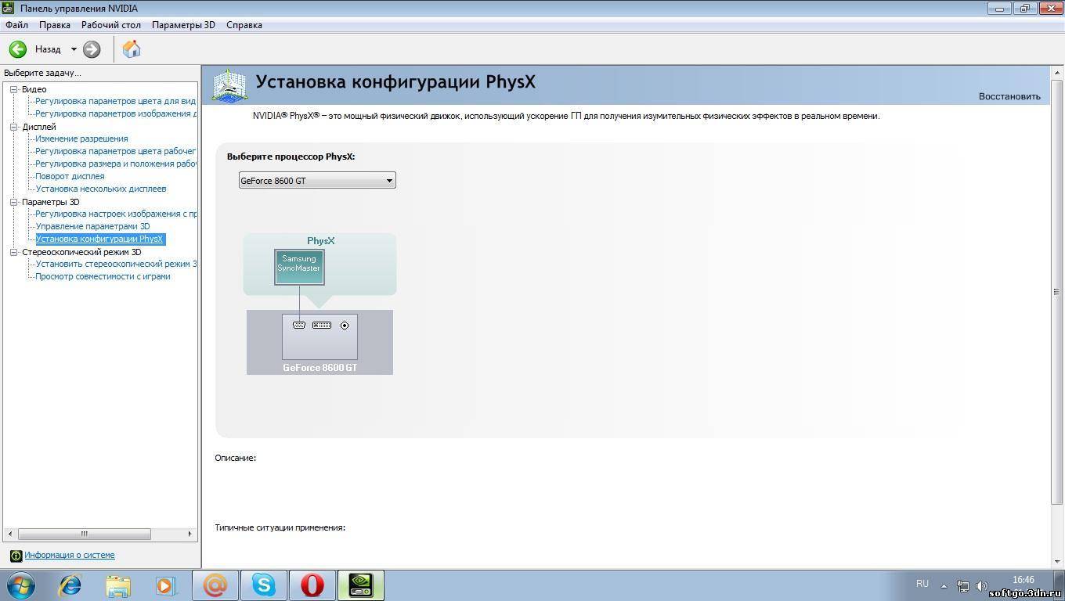Click the DVI port icon on GPU diagram
Screen dimensions: 1065x601
322,325
